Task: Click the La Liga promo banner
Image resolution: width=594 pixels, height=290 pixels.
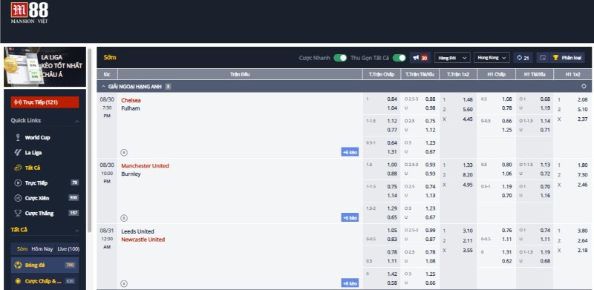Action: (45, 67)
